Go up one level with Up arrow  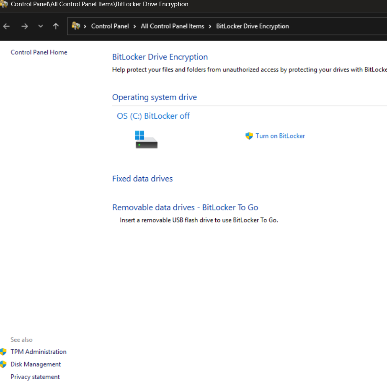[x=56, y=26]
